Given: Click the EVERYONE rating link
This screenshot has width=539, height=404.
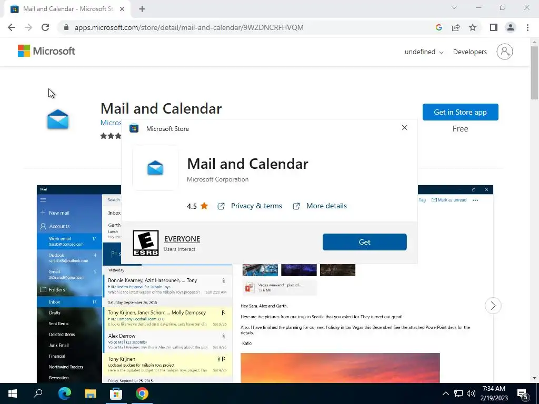Looking at the screenshot, I should click(x=182, y=239).
